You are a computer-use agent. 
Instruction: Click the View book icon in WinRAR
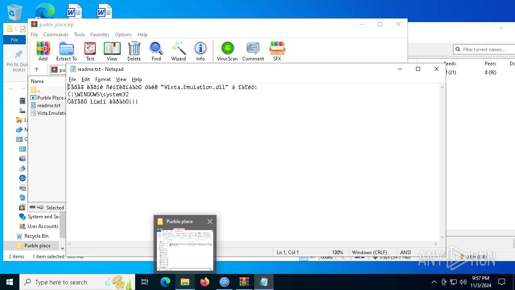click(112, 51)
